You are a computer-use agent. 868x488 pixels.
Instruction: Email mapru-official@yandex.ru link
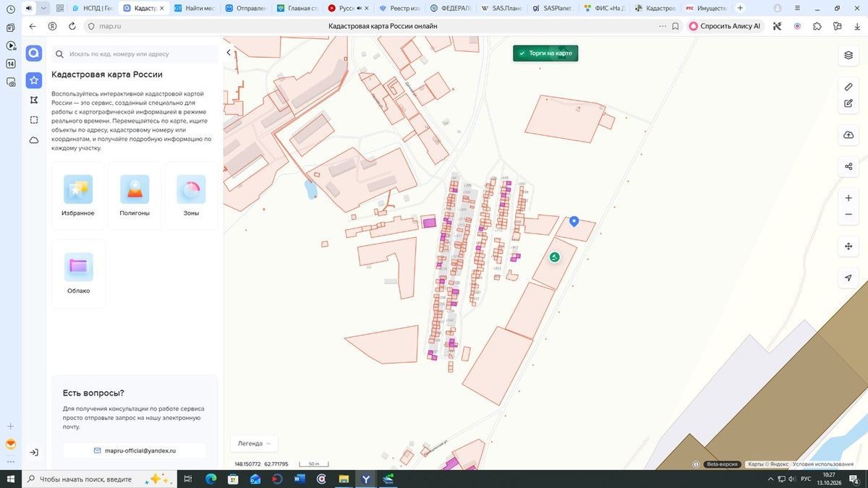[135, 450]
